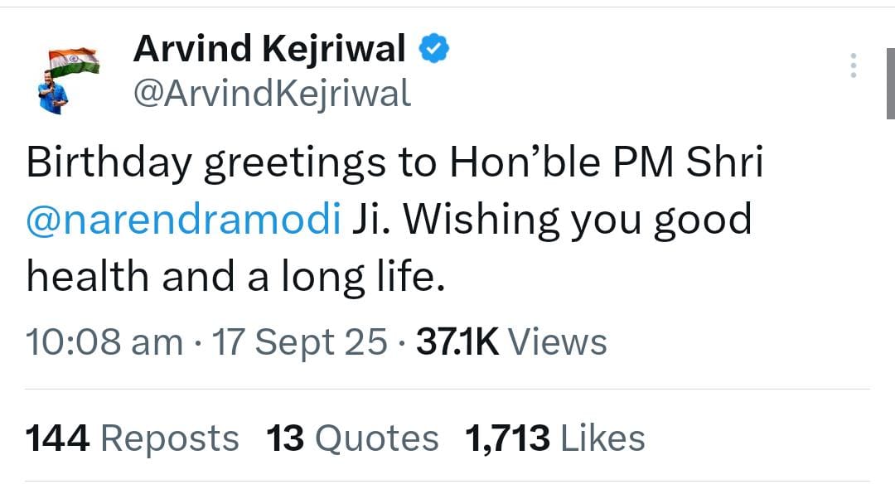895x489 pixels.
Task: Click the Views label
Action: (x=557, y=341)
